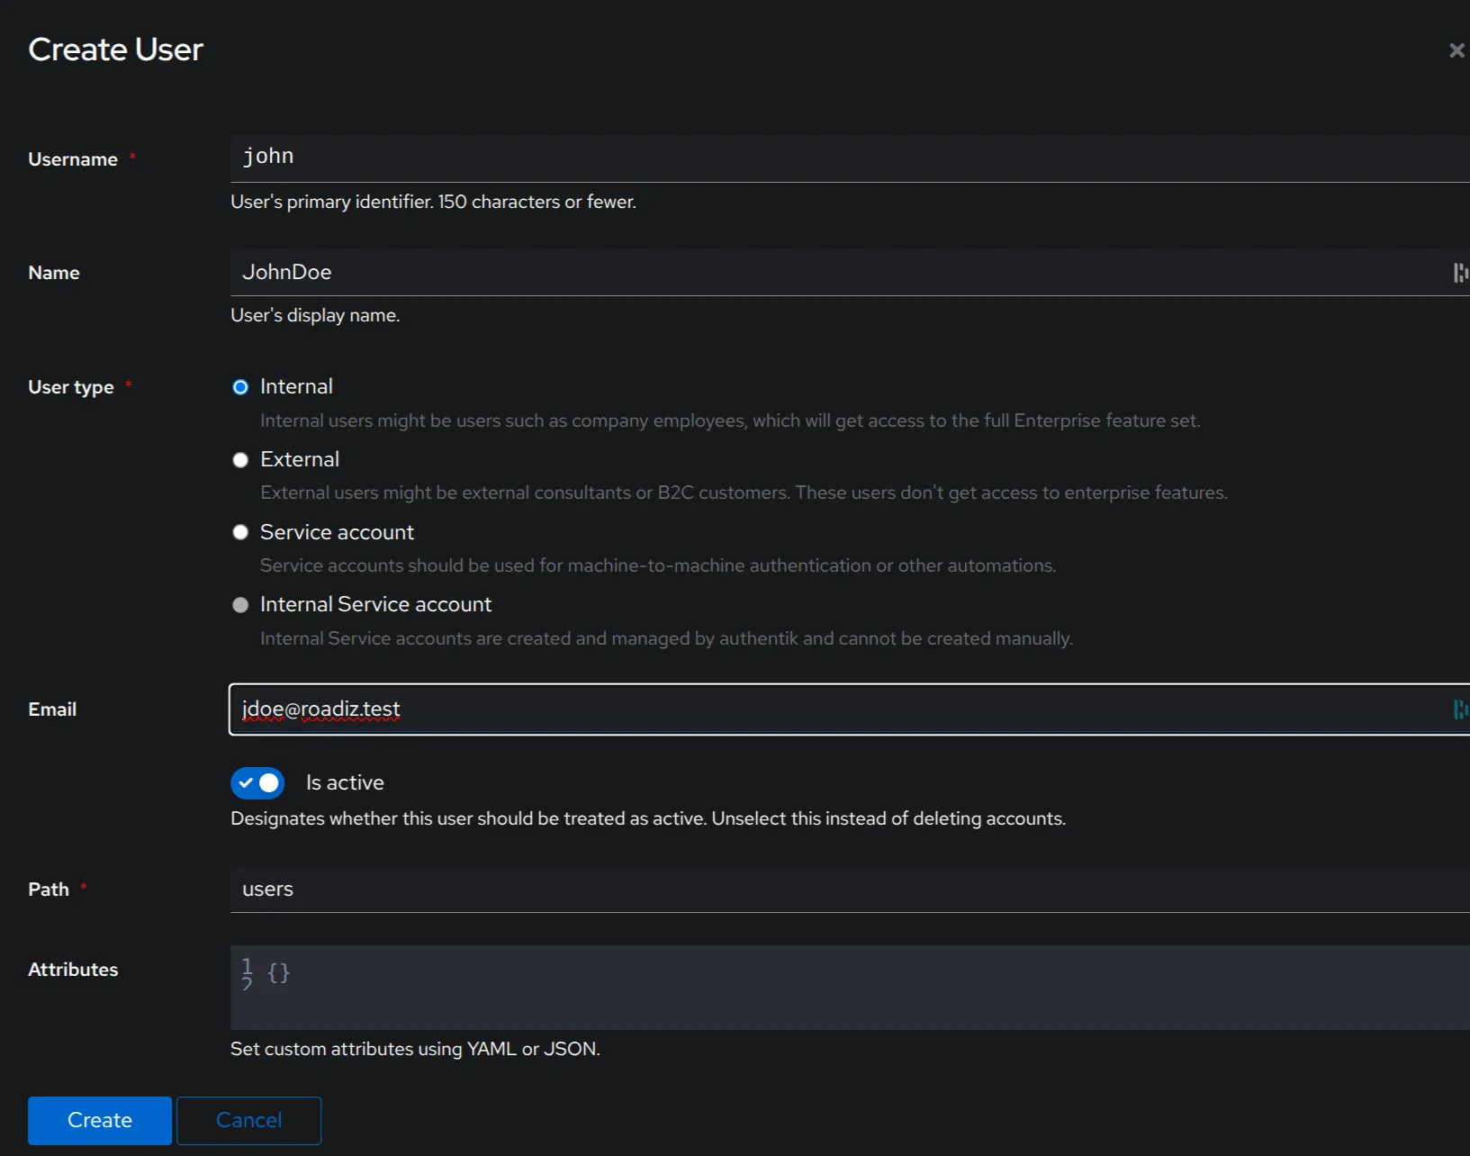
Task: Click the "External" label text
Action: [300, 459]
